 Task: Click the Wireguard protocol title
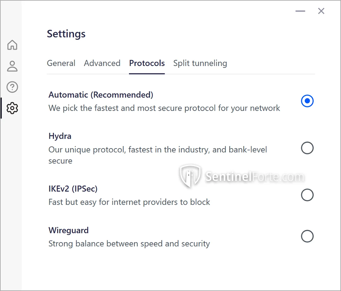(69, 230)
